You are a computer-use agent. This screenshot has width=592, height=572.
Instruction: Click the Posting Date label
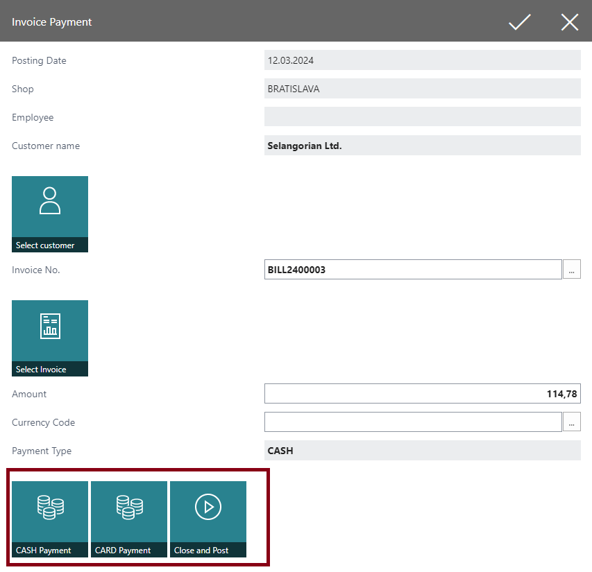(39, 61)
